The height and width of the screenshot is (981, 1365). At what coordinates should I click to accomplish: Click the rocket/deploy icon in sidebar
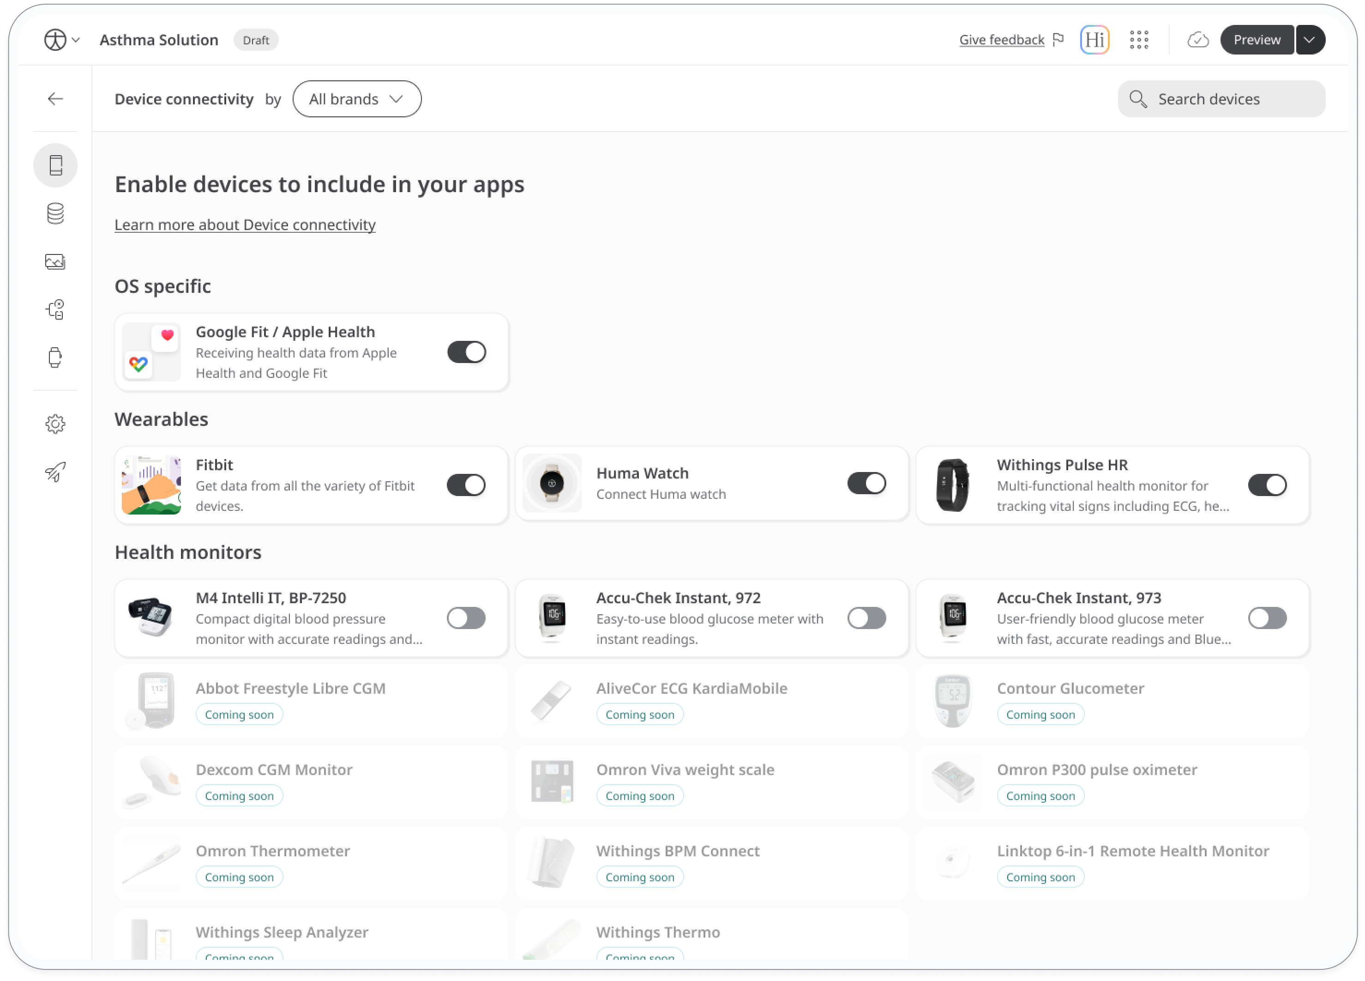(57, 472)
